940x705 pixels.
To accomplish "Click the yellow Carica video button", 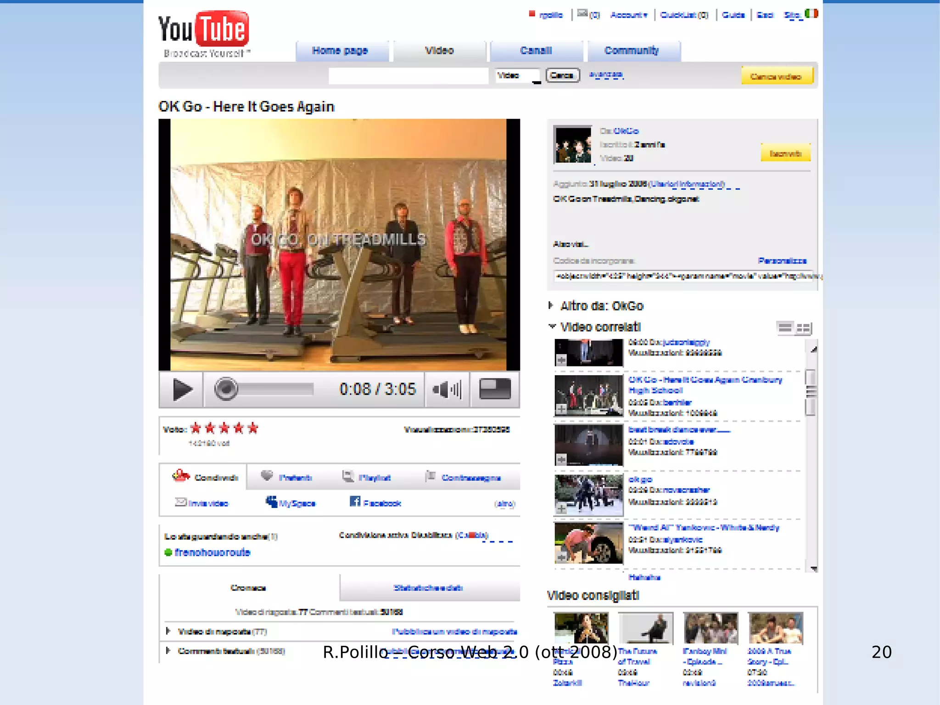I will pyautogui.click(x=777, y=76).
